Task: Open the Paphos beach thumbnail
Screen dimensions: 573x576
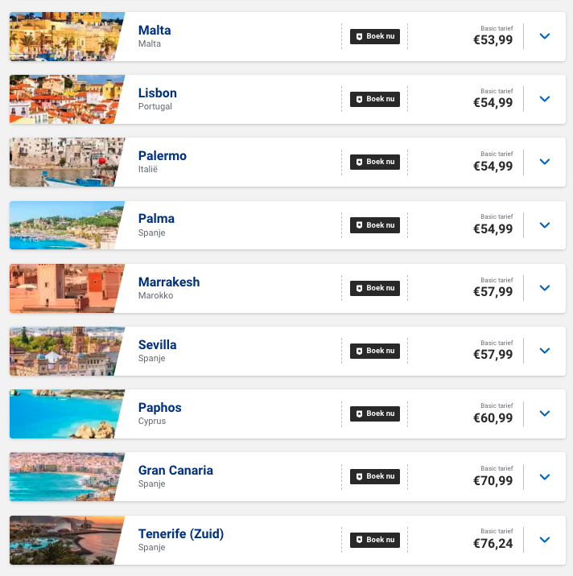Action: coord(64,413)
